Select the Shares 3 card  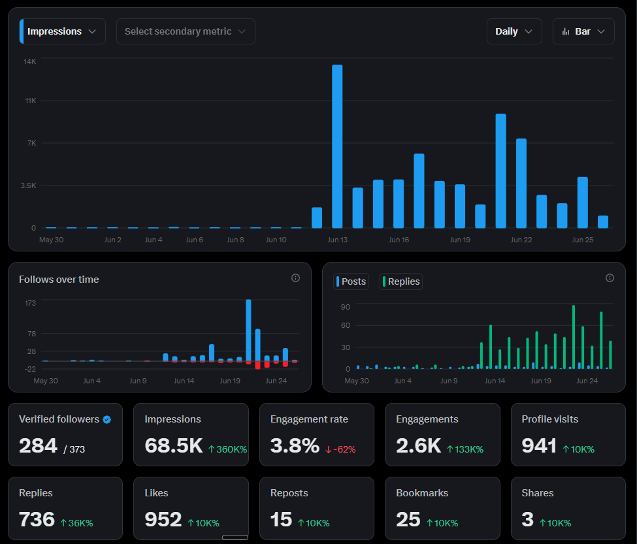[x=568, y=508]
